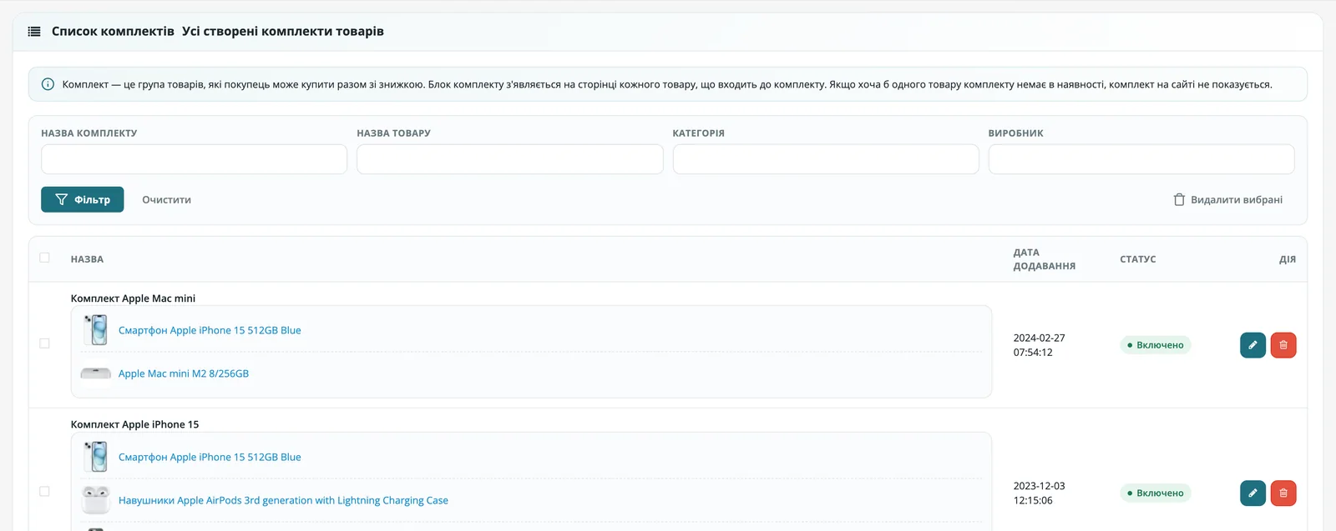Image resolution: width=1336 pixels, height=531 pixels.
Task: Click the date 2024-02-27 07:54:12
Action: (x=1040, y=345)
